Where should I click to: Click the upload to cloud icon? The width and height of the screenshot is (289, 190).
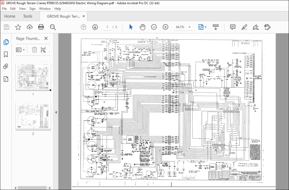(29, 27)
